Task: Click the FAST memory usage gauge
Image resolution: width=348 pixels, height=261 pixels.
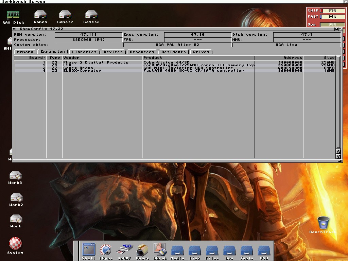Action: [x=332, y=17]
